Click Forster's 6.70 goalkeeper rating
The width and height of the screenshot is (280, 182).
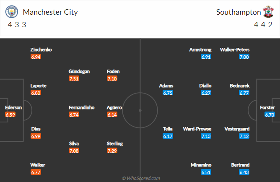(x=270, y=114)
